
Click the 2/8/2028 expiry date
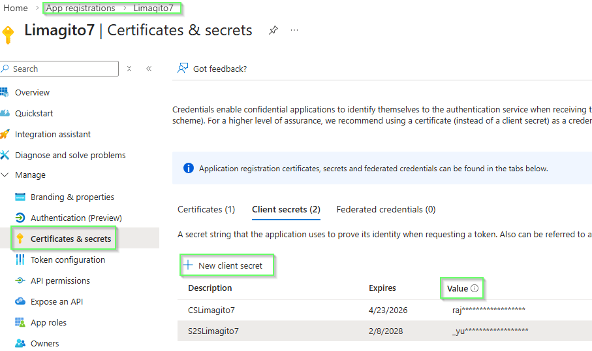pos(386,331)
